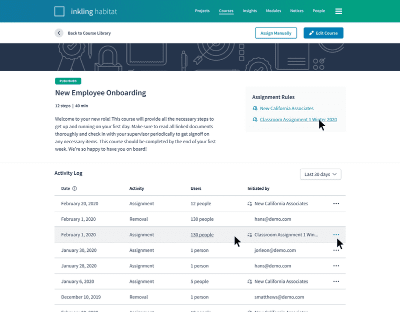Click the back arrow circle icon
The width and height of the screenshot is (400, 312).
(59, 33)
